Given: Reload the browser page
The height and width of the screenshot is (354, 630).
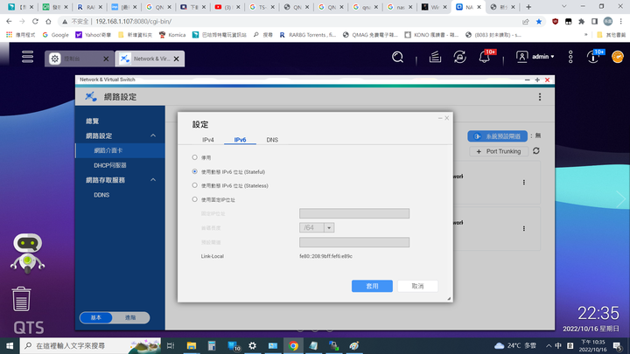Looking at the screenshot, I should click(x=35, y=21).
